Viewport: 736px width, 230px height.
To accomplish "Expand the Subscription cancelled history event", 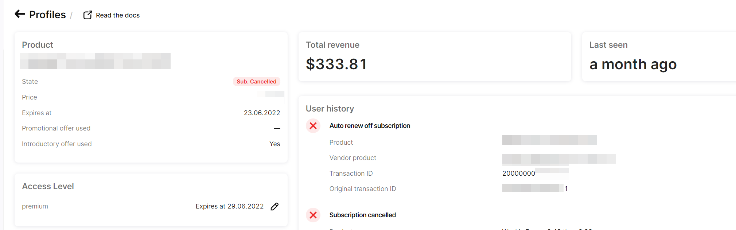I will [x=362, y=215].
